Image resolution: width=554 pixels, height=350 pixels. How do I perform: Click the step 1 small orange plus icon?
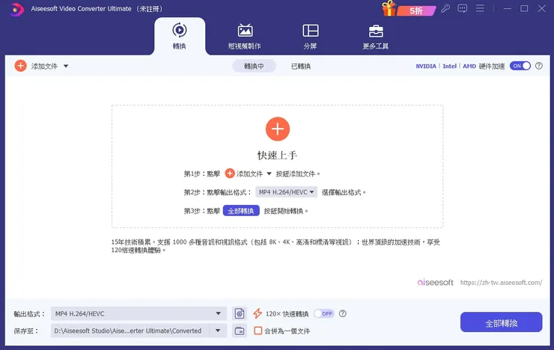click(x=230, y=174)
